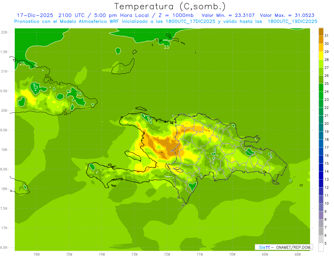Click the purple swatch between 9 and 10

tap(321, 207)
